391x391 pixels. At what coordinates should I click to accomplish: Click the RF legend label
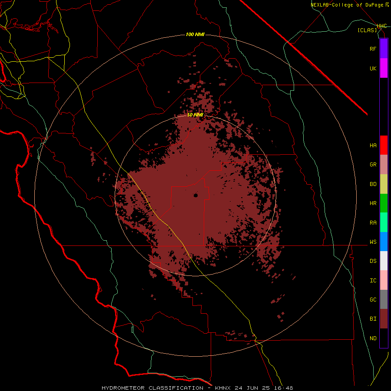pos(373,49)
